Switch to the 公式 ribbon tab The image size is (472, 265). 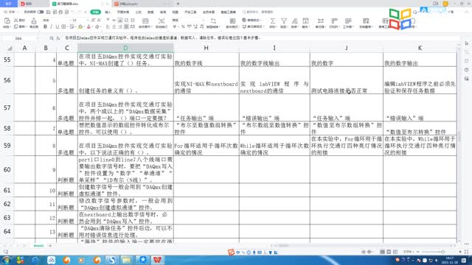(138, 12)
